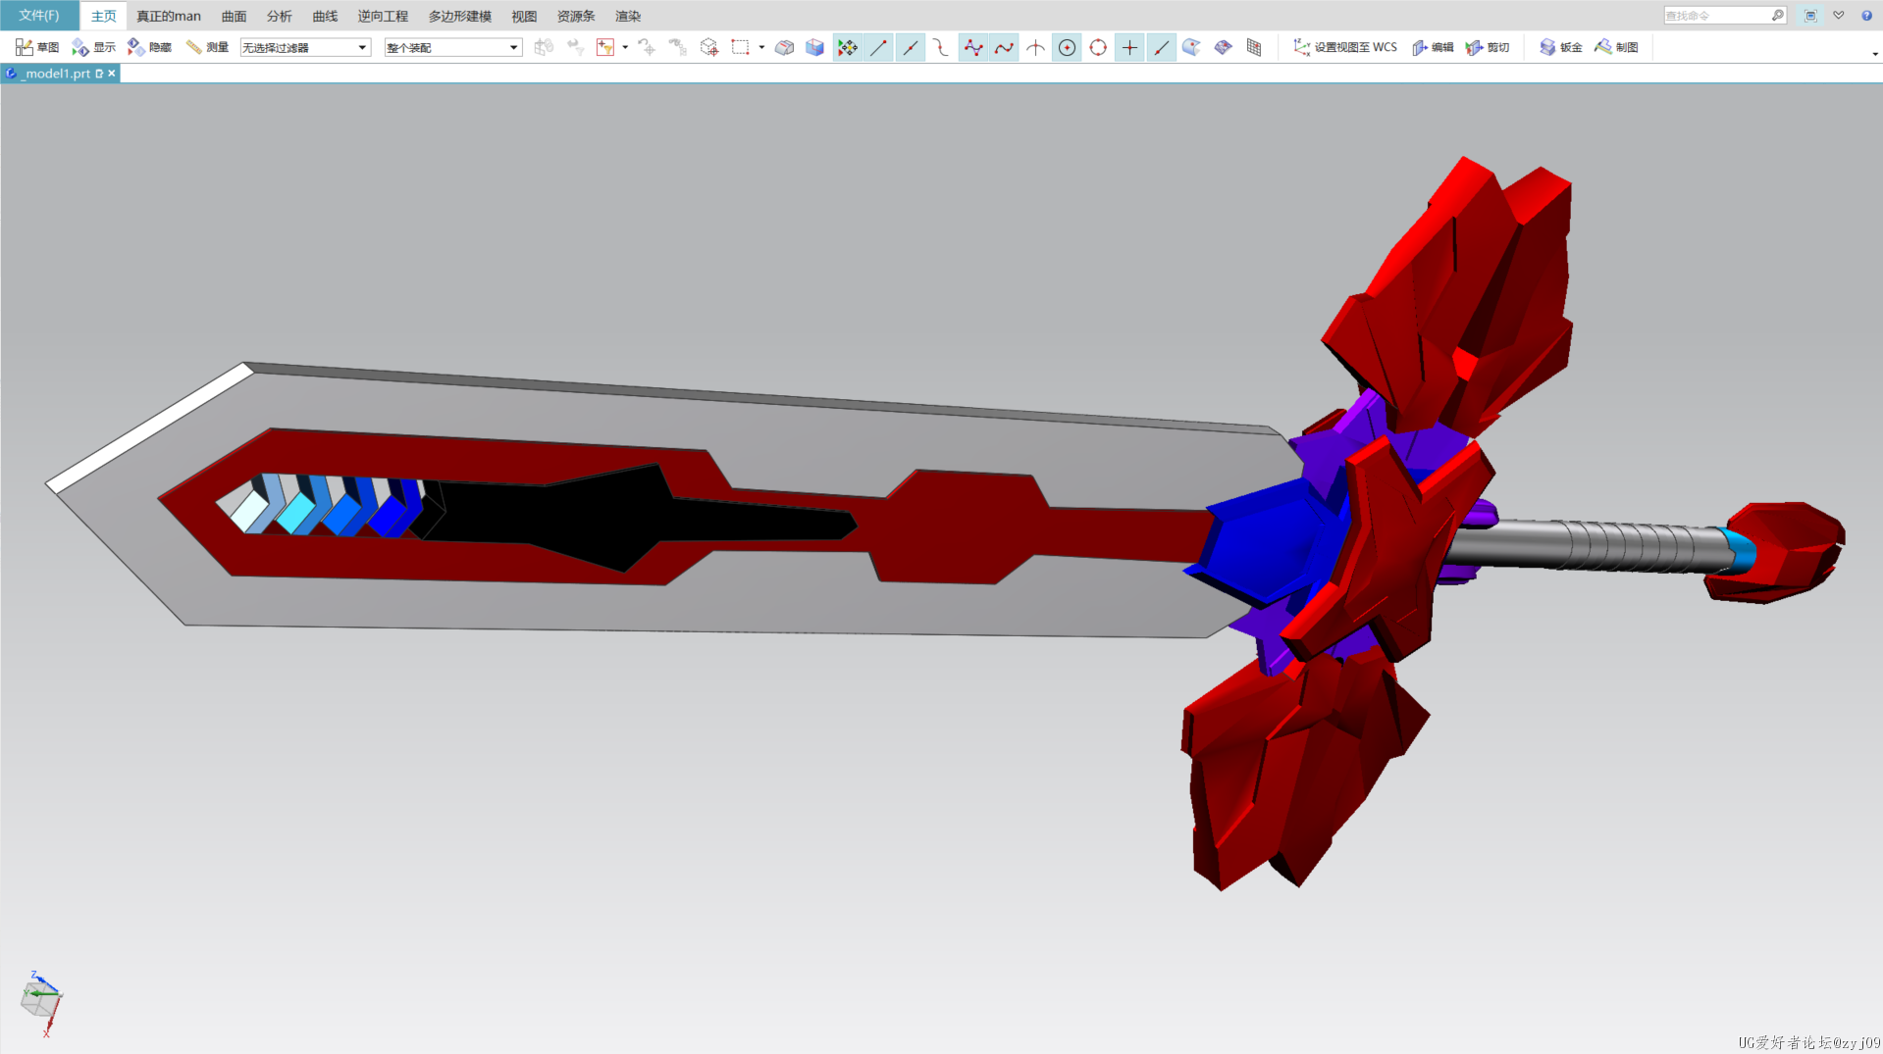Expand the arrow beside the funnel filter icon
The image size is (1883, 1054).
pyautogui.click(x=625, y=47)
